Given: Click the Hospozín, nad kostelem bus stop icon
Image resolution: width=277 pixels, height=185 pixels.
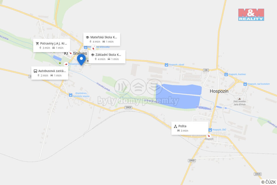Looking at the screenshot, I should [x=245, y=84].
